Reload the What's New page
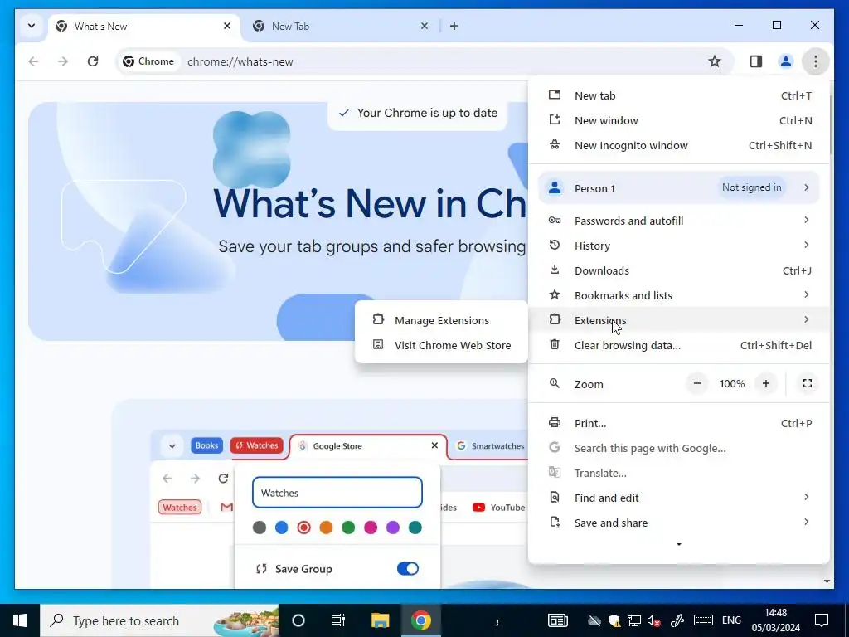The image size is (849, 637). click(x=93, y=61)
